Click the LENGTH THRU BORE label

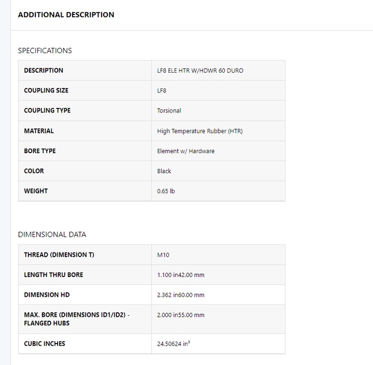[x=54, y=274]
